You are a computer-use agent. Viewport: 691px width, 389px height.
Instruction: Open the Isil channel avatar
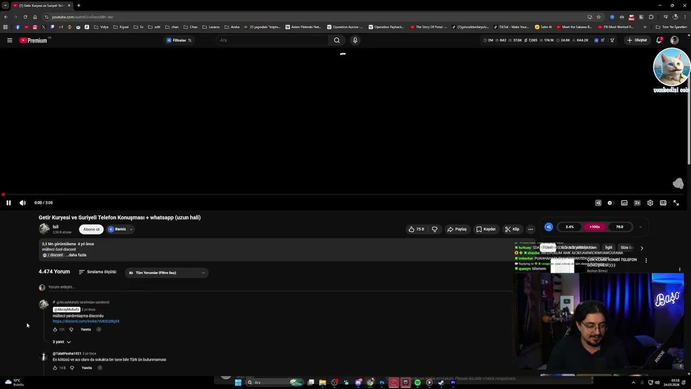[44, 229]
